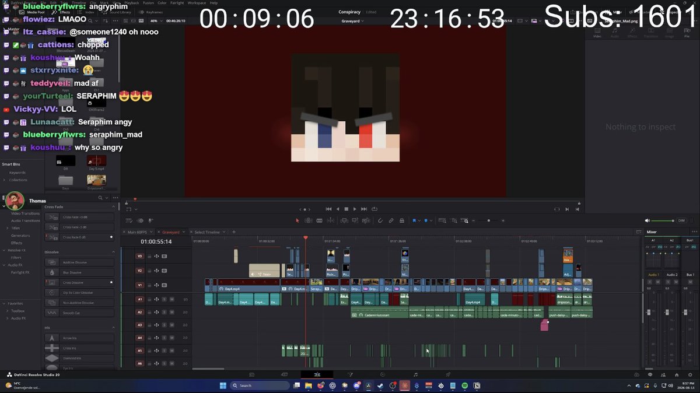Toggle Loop playback button

[x=374, y=209]
